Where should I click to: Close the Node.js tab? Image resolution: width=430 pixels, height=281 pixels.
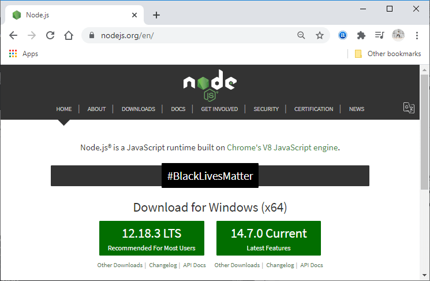pyautogui.click(x=134, y=15)
